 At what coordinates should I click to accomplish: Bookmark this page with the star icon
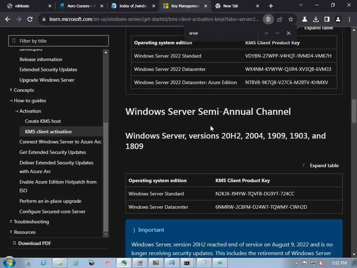(291, 20)
